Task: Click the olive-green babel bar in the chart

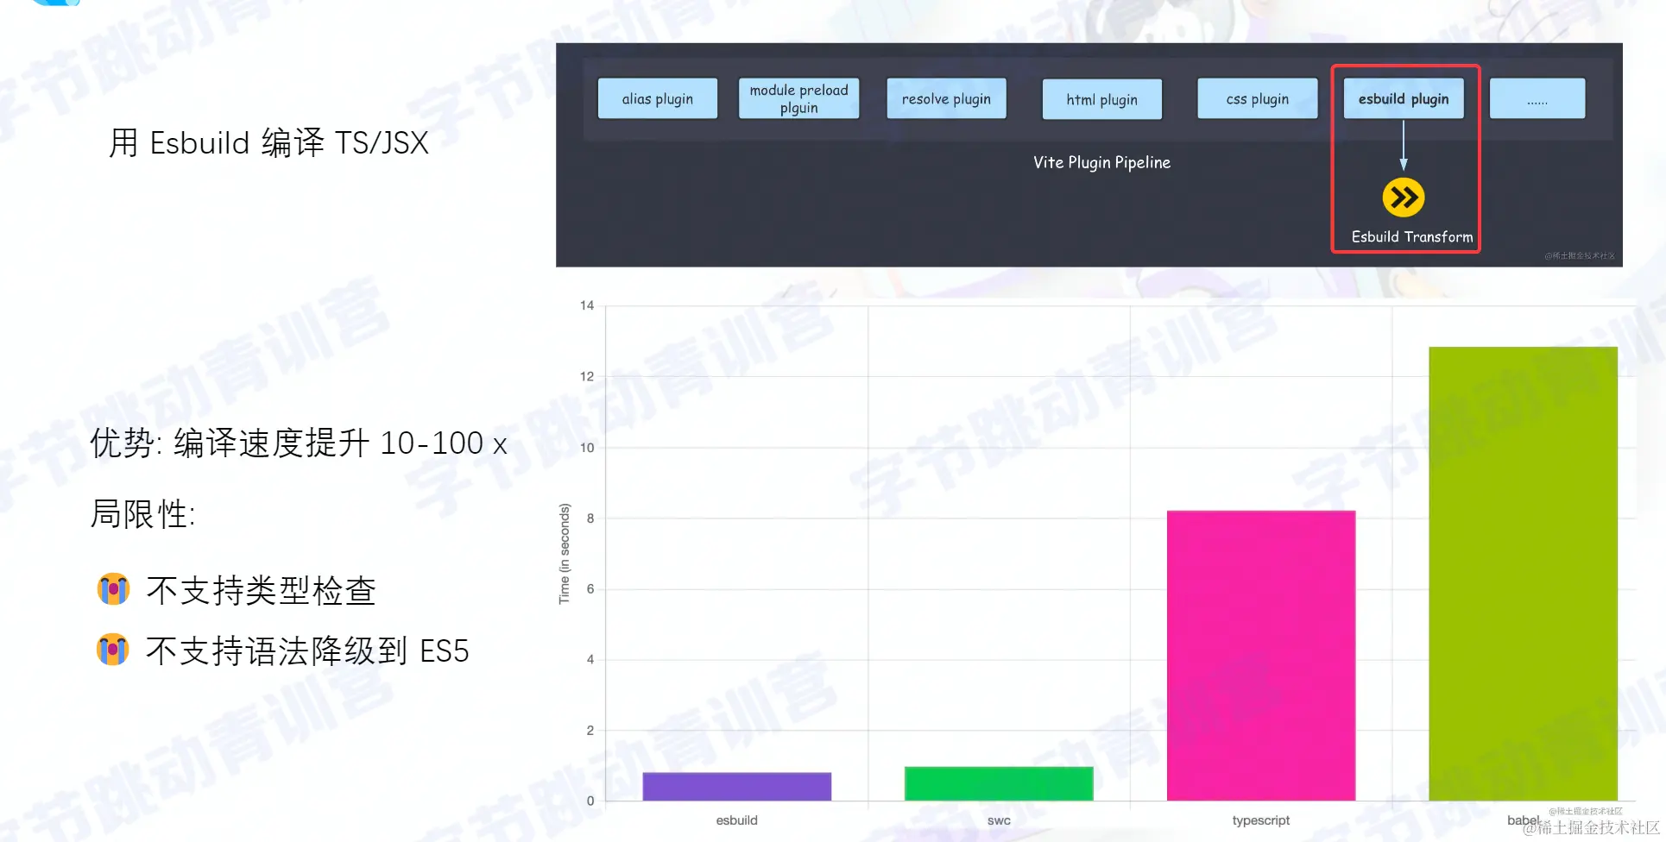Action: pos(1523,574)
